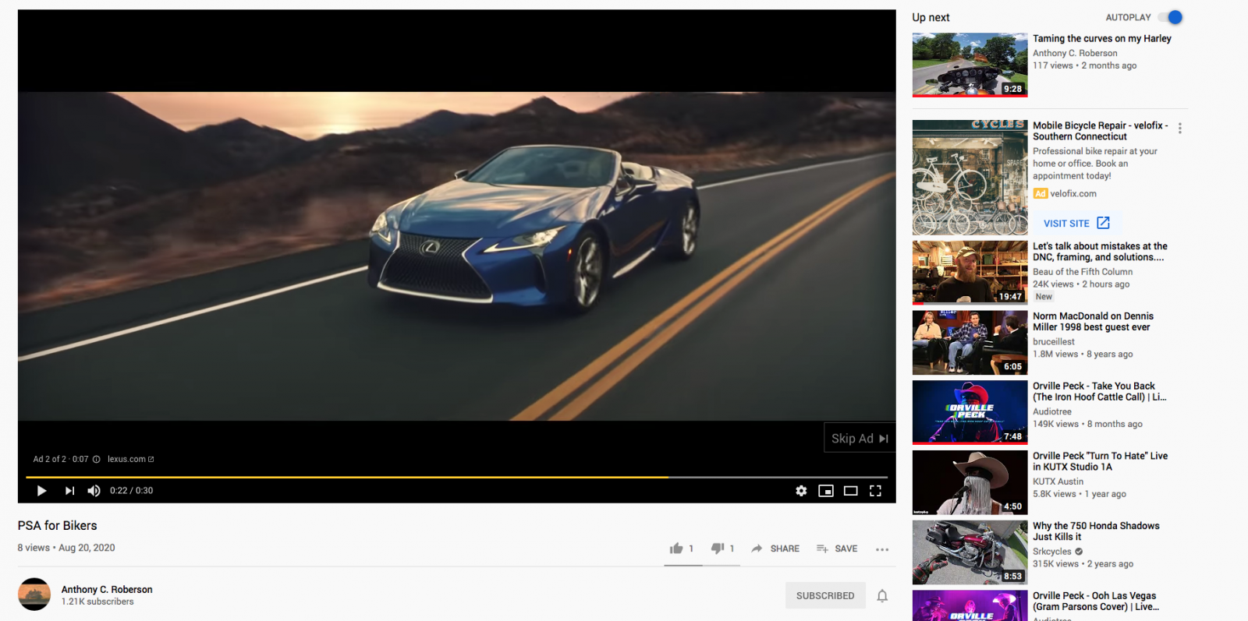The image size is (1248, 621).
Task: Click the Skip Ad button
Action: pyautogui.click(x=860, y=438)
